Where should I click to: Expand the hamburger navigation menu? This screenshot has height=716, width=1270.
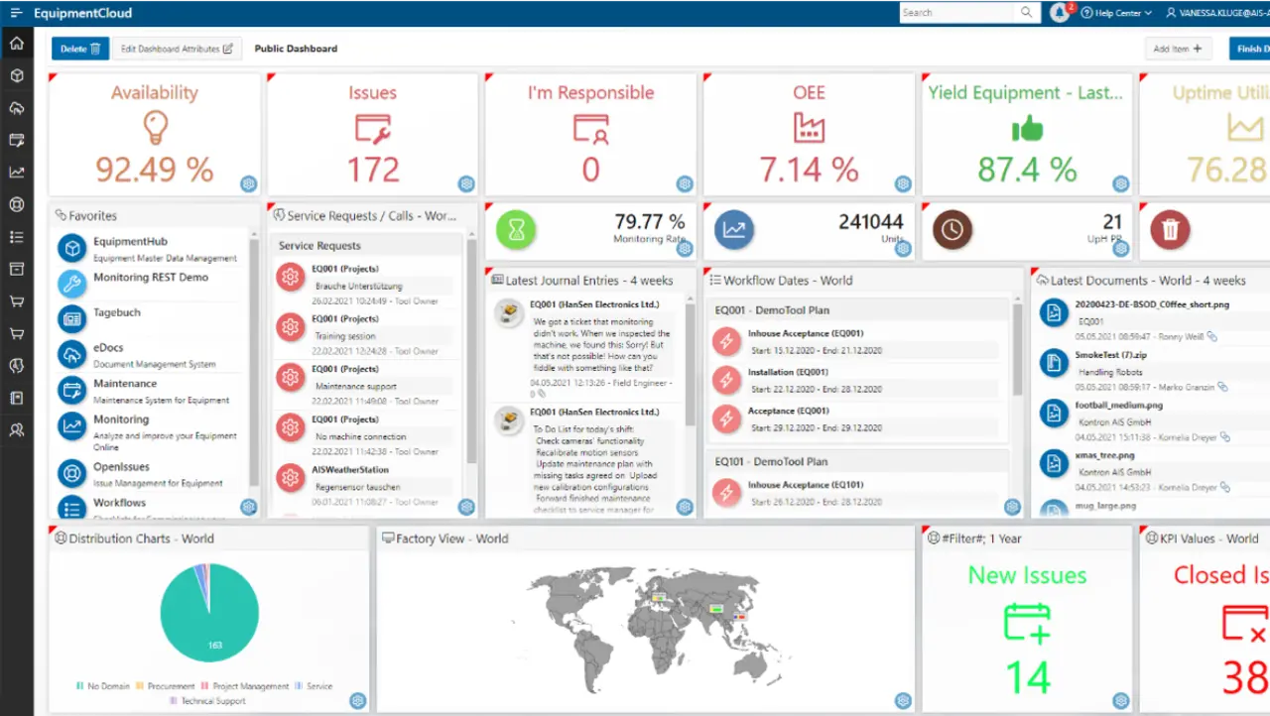coord(16,13)
